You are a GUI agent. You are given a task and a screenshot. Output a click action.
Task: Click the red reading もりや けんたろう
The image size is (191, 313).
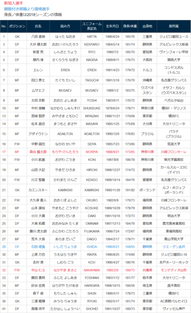65,152
